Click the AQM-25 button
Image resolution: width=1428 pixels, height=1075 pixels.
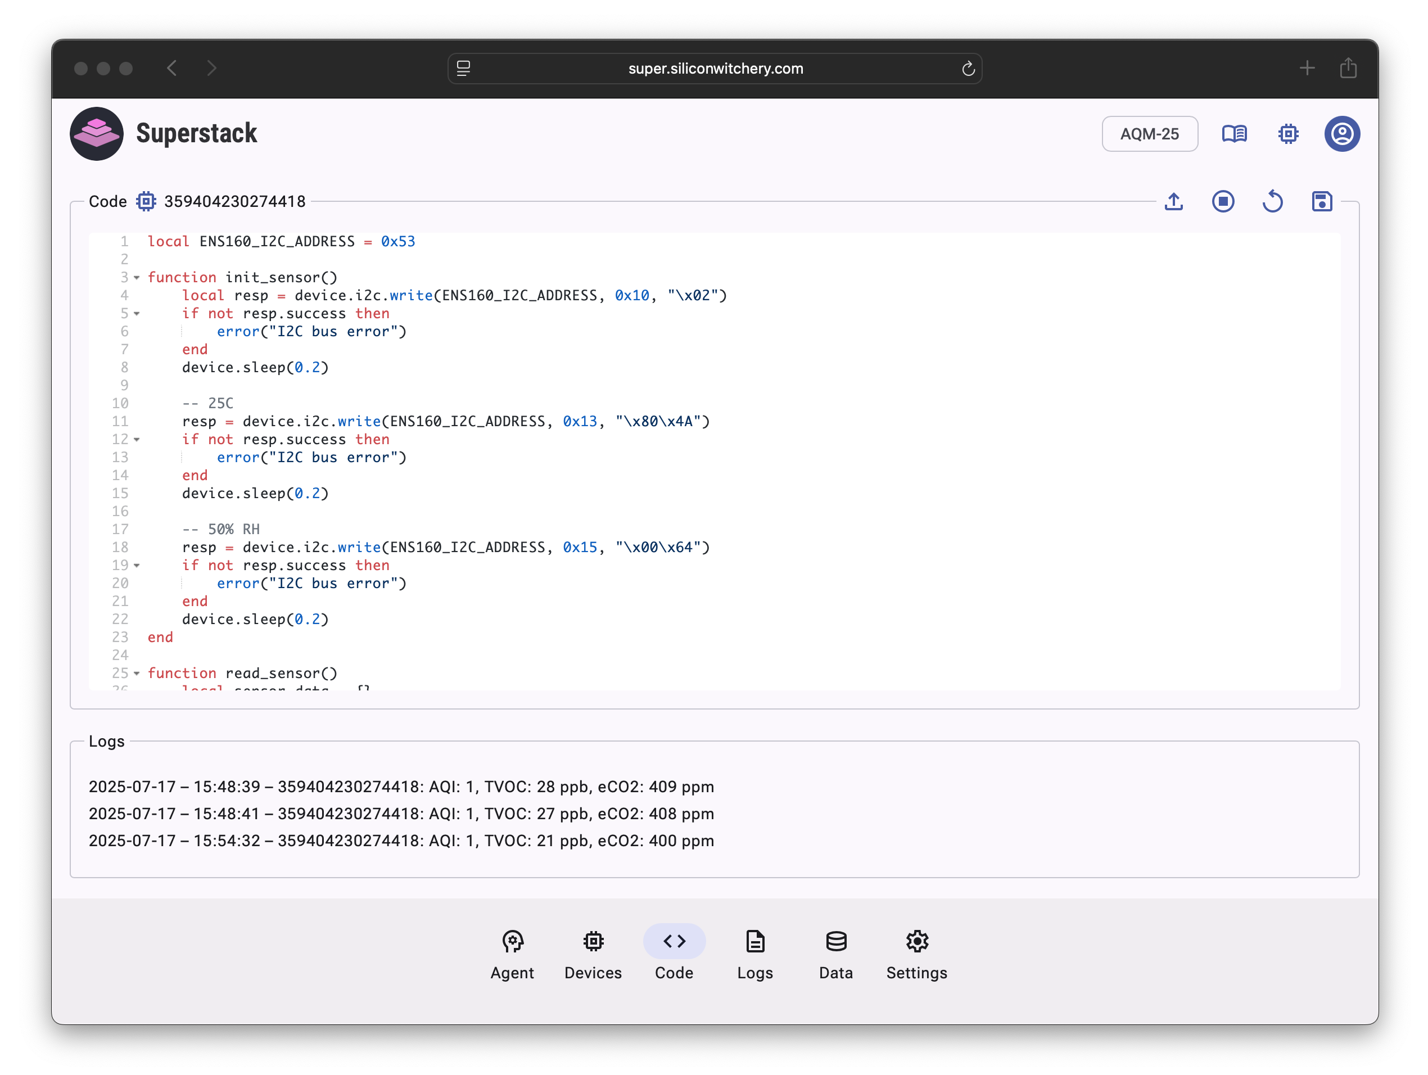tap(1149, 134)
